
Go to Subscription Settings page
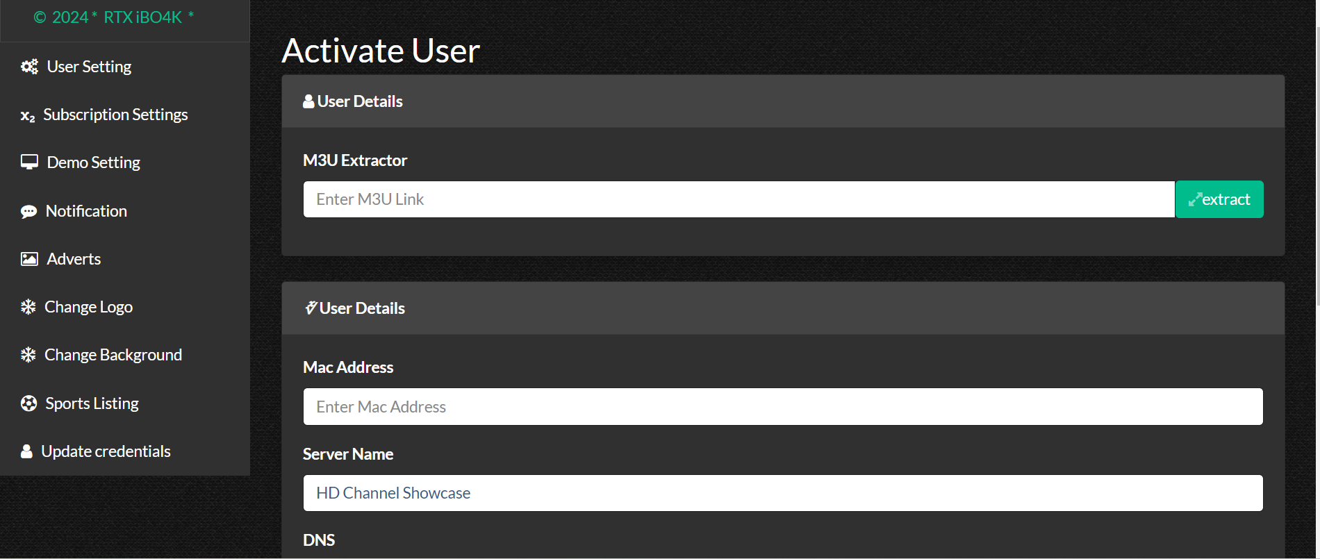tap(115, 115)
